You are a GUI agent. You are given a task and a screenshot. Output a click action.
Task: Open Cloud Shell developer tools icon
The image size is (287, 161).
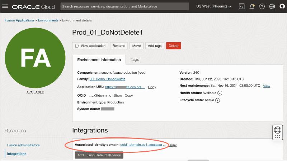point(242,6)
